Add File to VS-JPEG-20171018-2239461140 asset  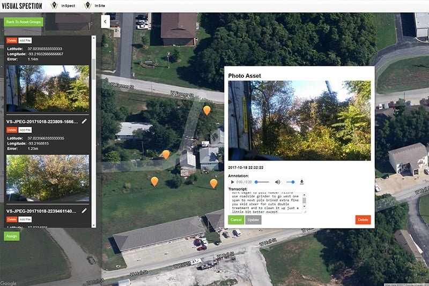pyautogui.click(x=25, y=219)
